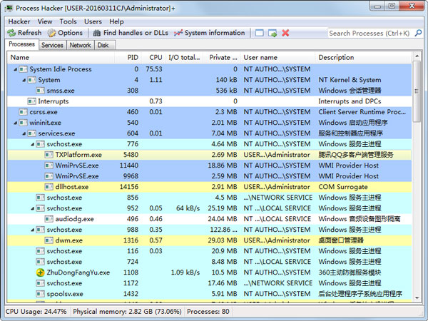Switch to the Services tab

[52, 45]
